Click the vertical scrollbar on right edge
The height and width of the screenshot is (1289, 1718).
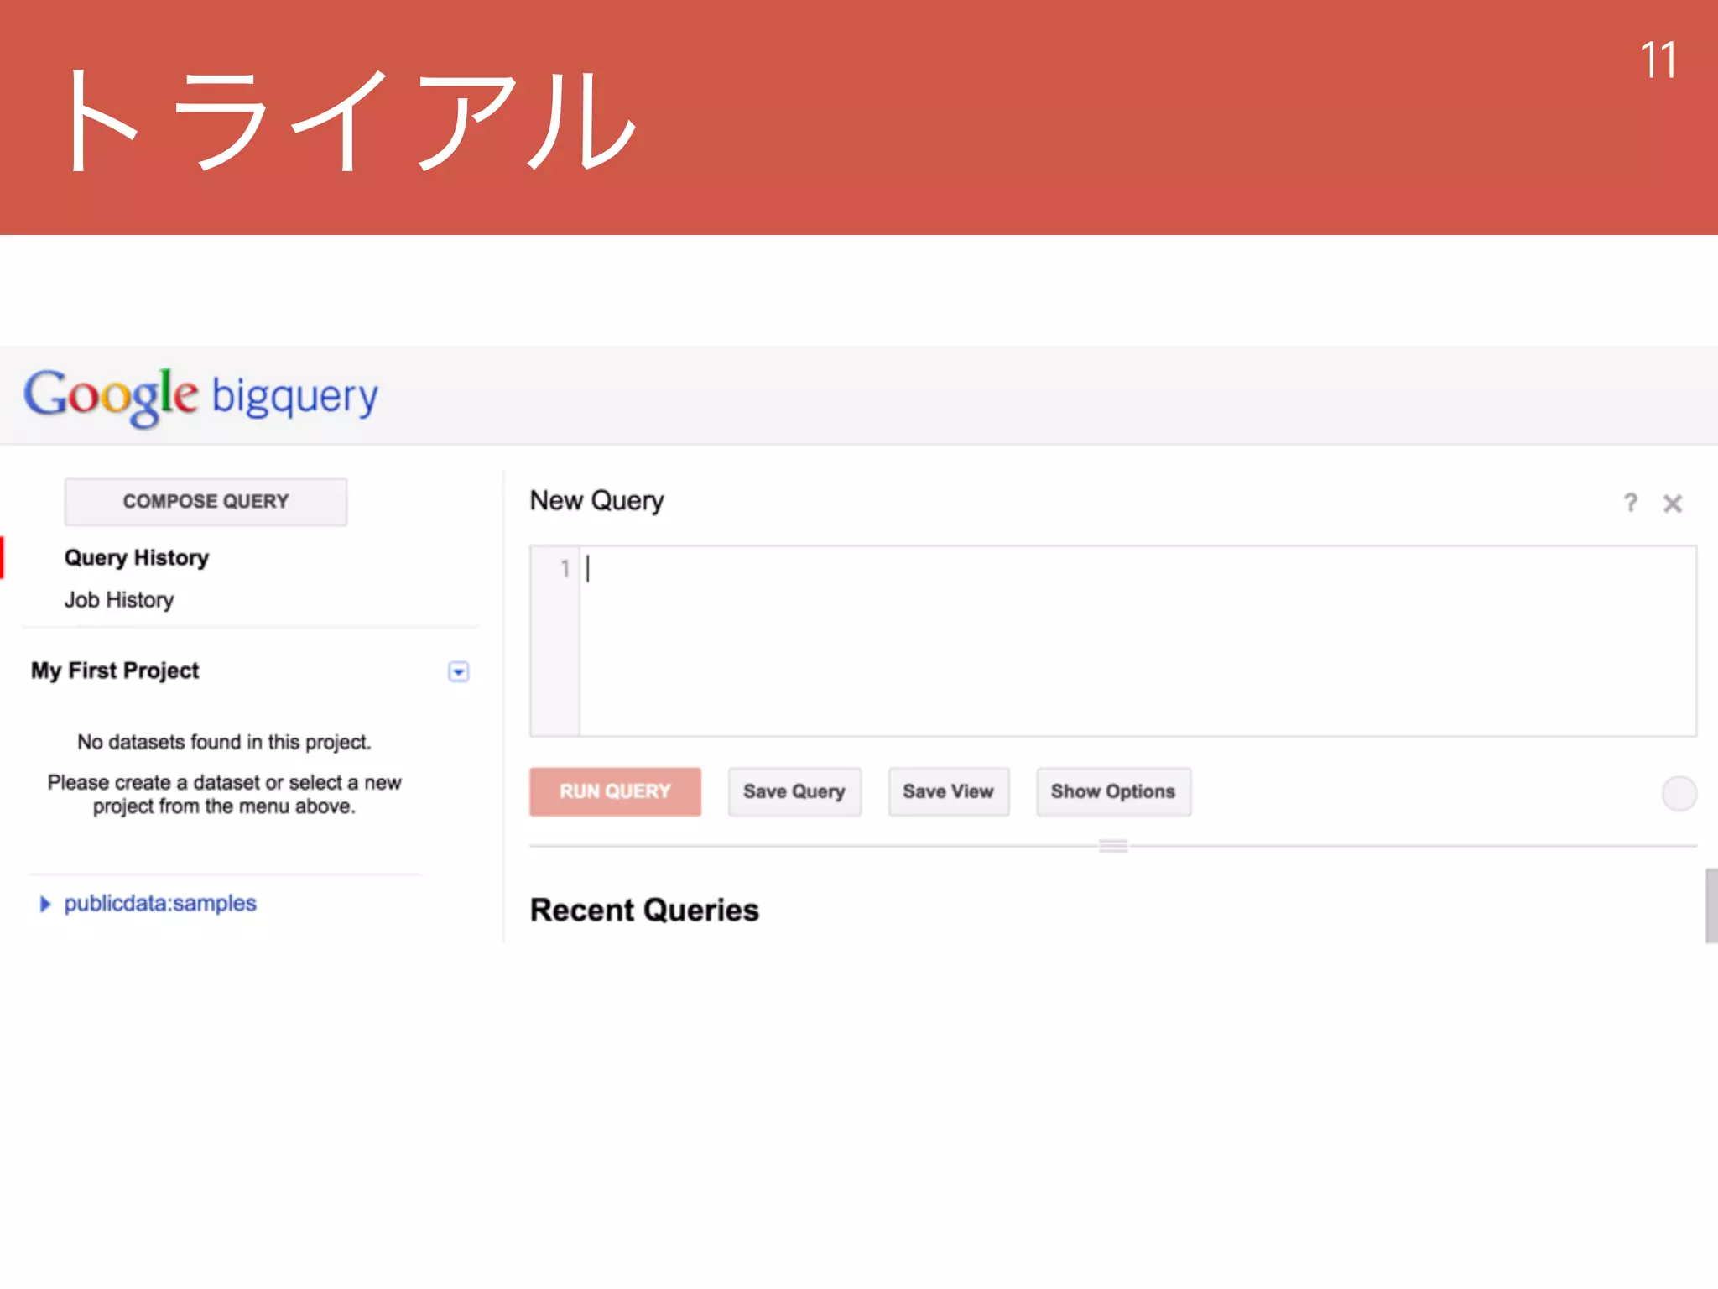[1711, 906]
